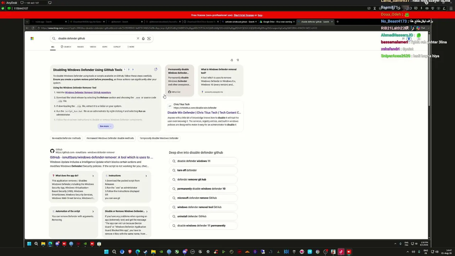This screenshot has height=256, width=455.
Task: Search suggestion 'microsoft defender remove GitHub'
Action: click(203, 198)
